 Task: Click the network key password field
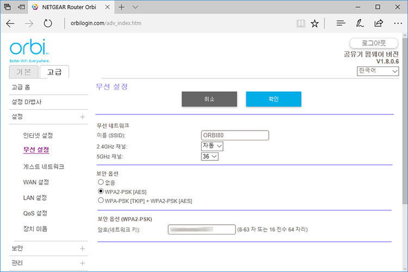(202, 230)
